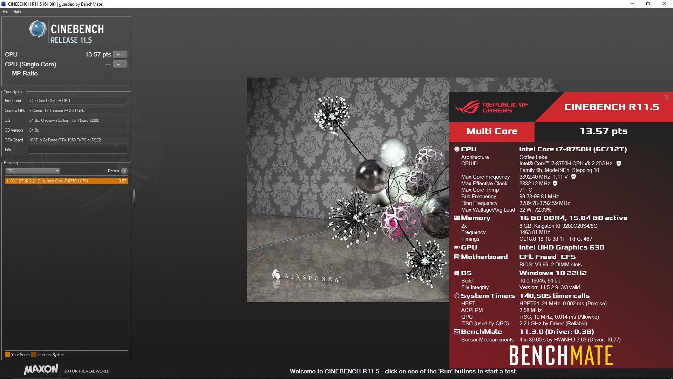
Task: Click the panel splitter handle beside Ranking
Action: (134, 197)
